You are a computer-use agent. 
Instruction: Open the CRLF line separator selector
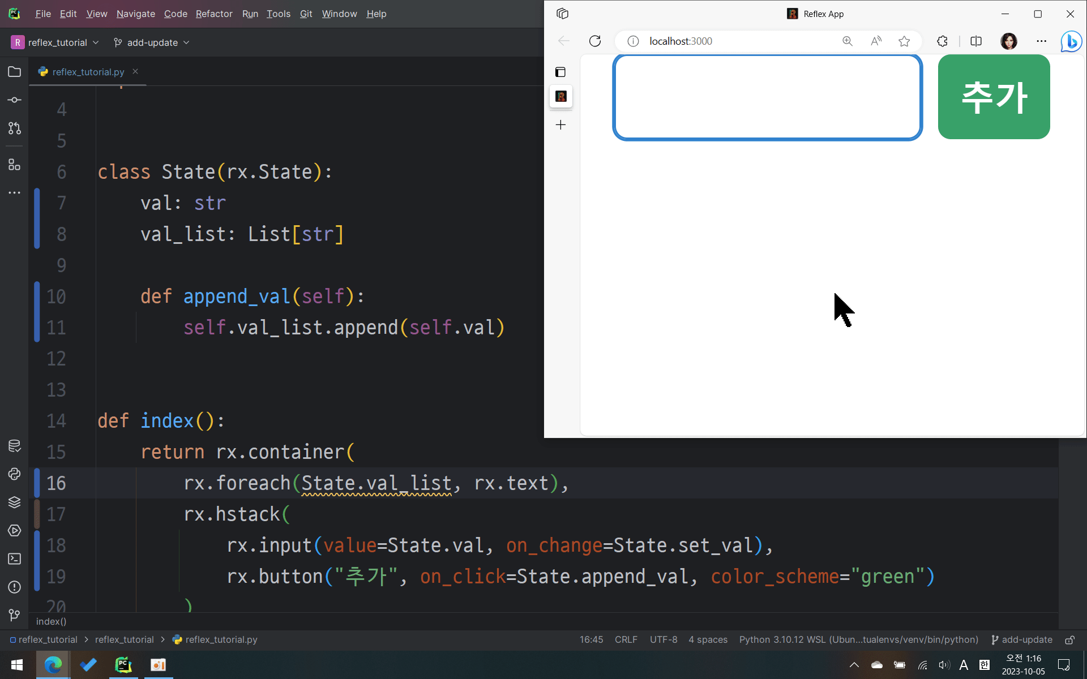coord(626,640)
